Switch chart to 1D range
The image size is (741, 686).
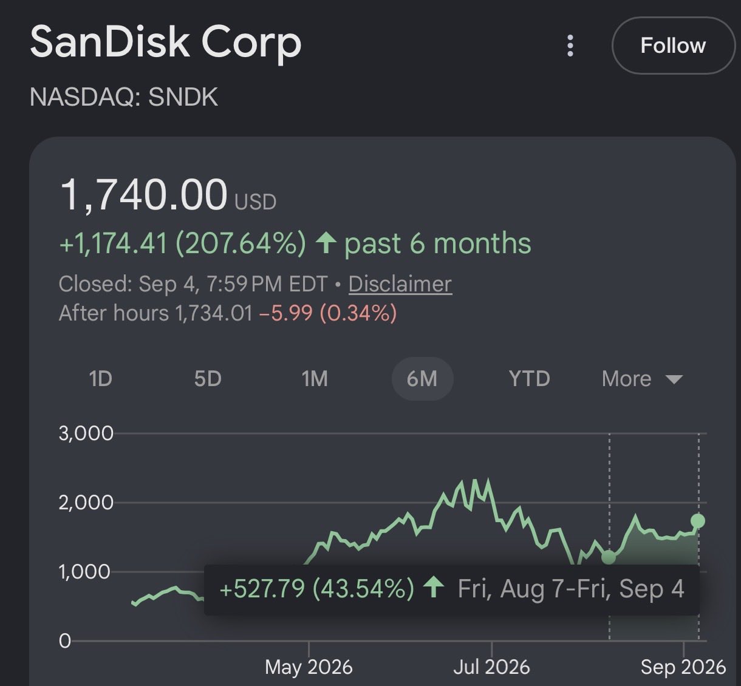pyautogui.click(x=100, y=379)
